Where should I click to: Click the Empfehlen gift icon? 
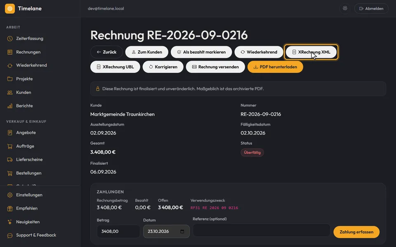pos(10,208)
